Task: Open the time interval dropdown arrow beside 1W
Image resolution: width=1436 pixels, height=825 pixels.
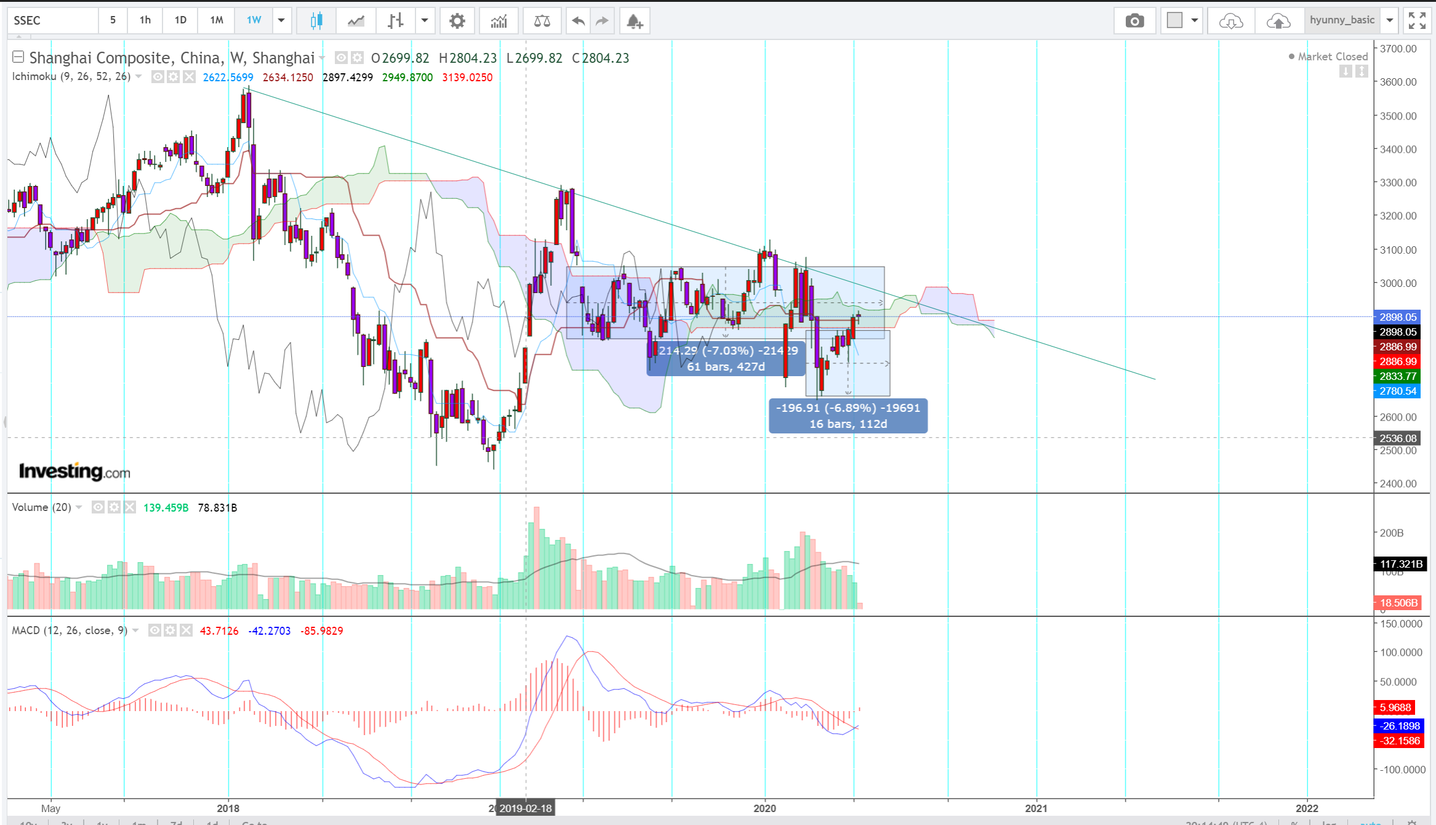Action: (x=281, y=21)
